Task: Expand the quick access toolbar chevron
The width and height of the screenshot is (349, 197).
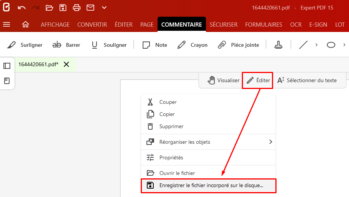Action: point(104,8)
